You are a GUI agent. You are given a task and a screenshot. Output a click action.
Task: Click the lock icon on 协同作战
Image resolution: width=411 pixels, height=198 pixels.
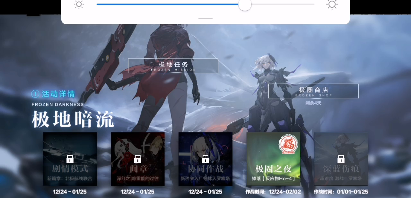[x=205, y=159]
